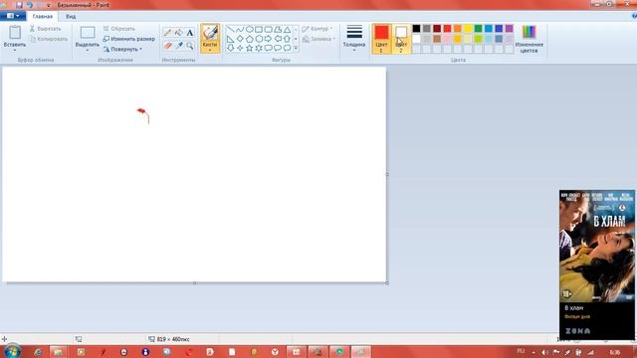Choose the Curve shape
Viewport: 637px width, 358px height.
240,30
